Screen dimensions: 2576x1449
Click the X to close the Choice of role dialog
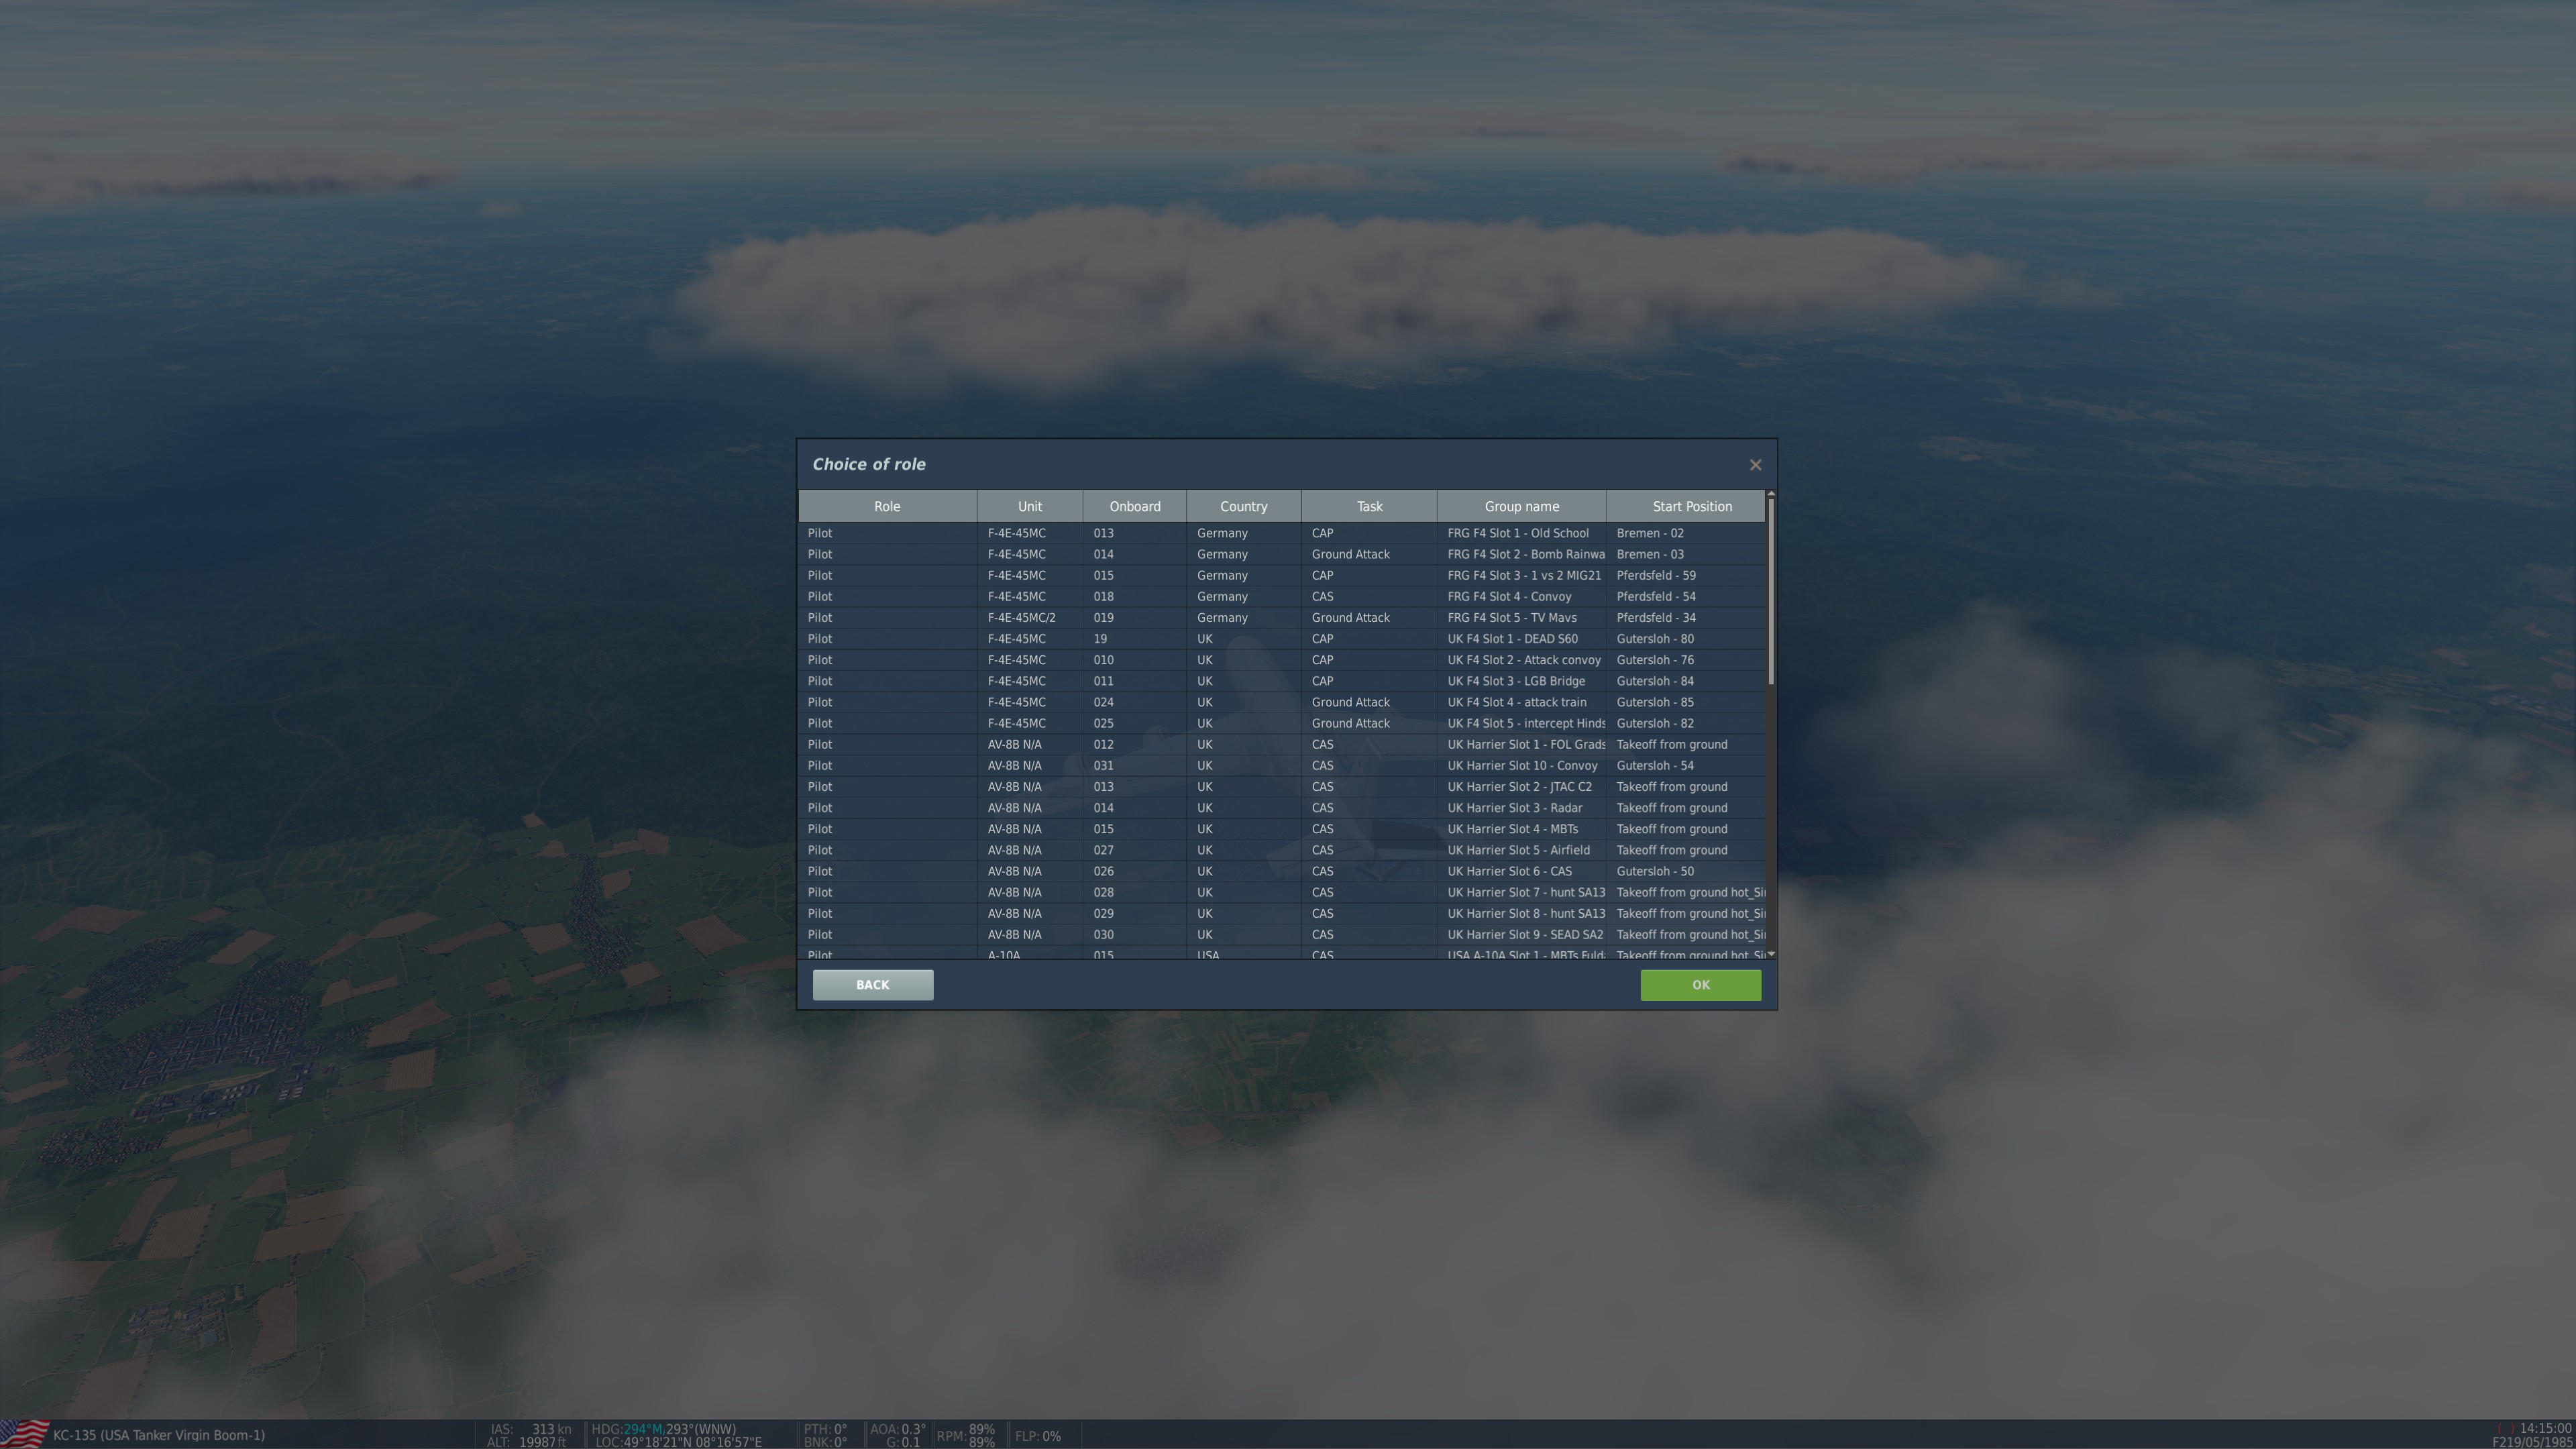point(1755,464)
